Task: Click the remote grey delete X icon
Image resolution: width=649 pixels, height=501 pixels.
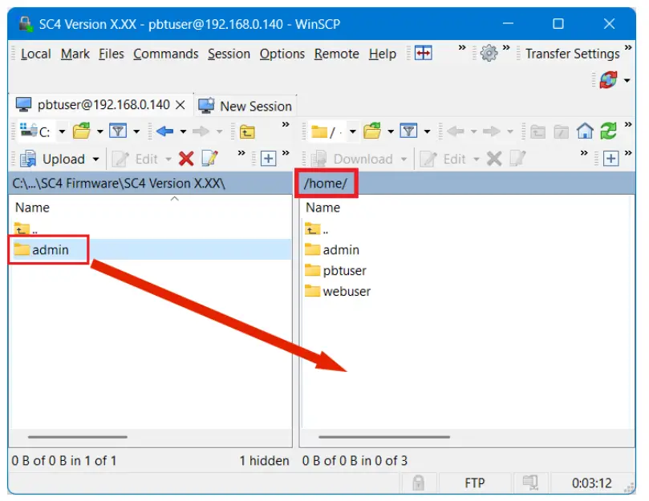Action: pos(494,159)
